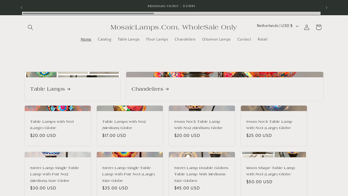The image size is (348, 196).
Task: Expand the Netherlands | USD $ country selector
Action: [x=278, y=26]
